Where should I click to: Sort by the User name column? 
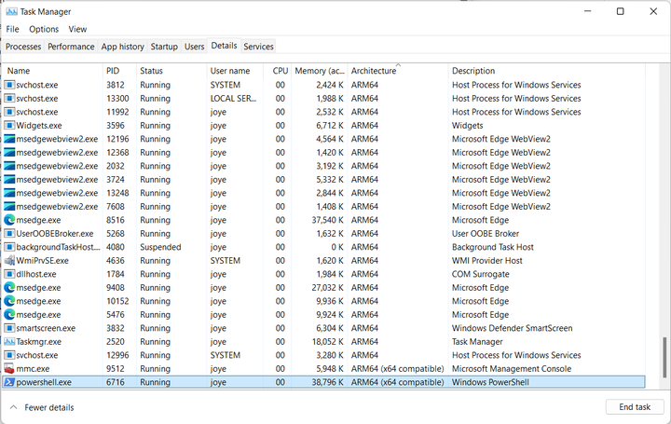(235, 71)
